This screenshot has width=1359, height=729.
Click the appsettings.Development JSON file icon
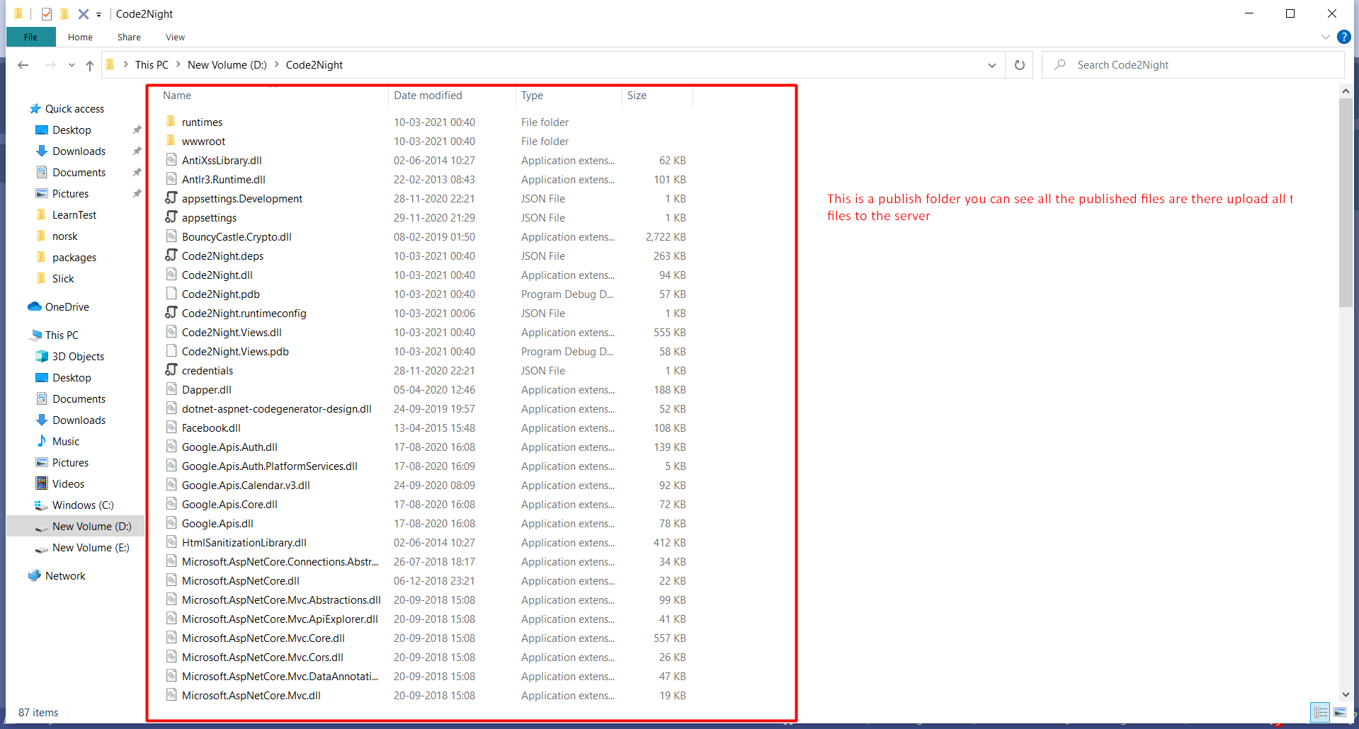[171, 198]
